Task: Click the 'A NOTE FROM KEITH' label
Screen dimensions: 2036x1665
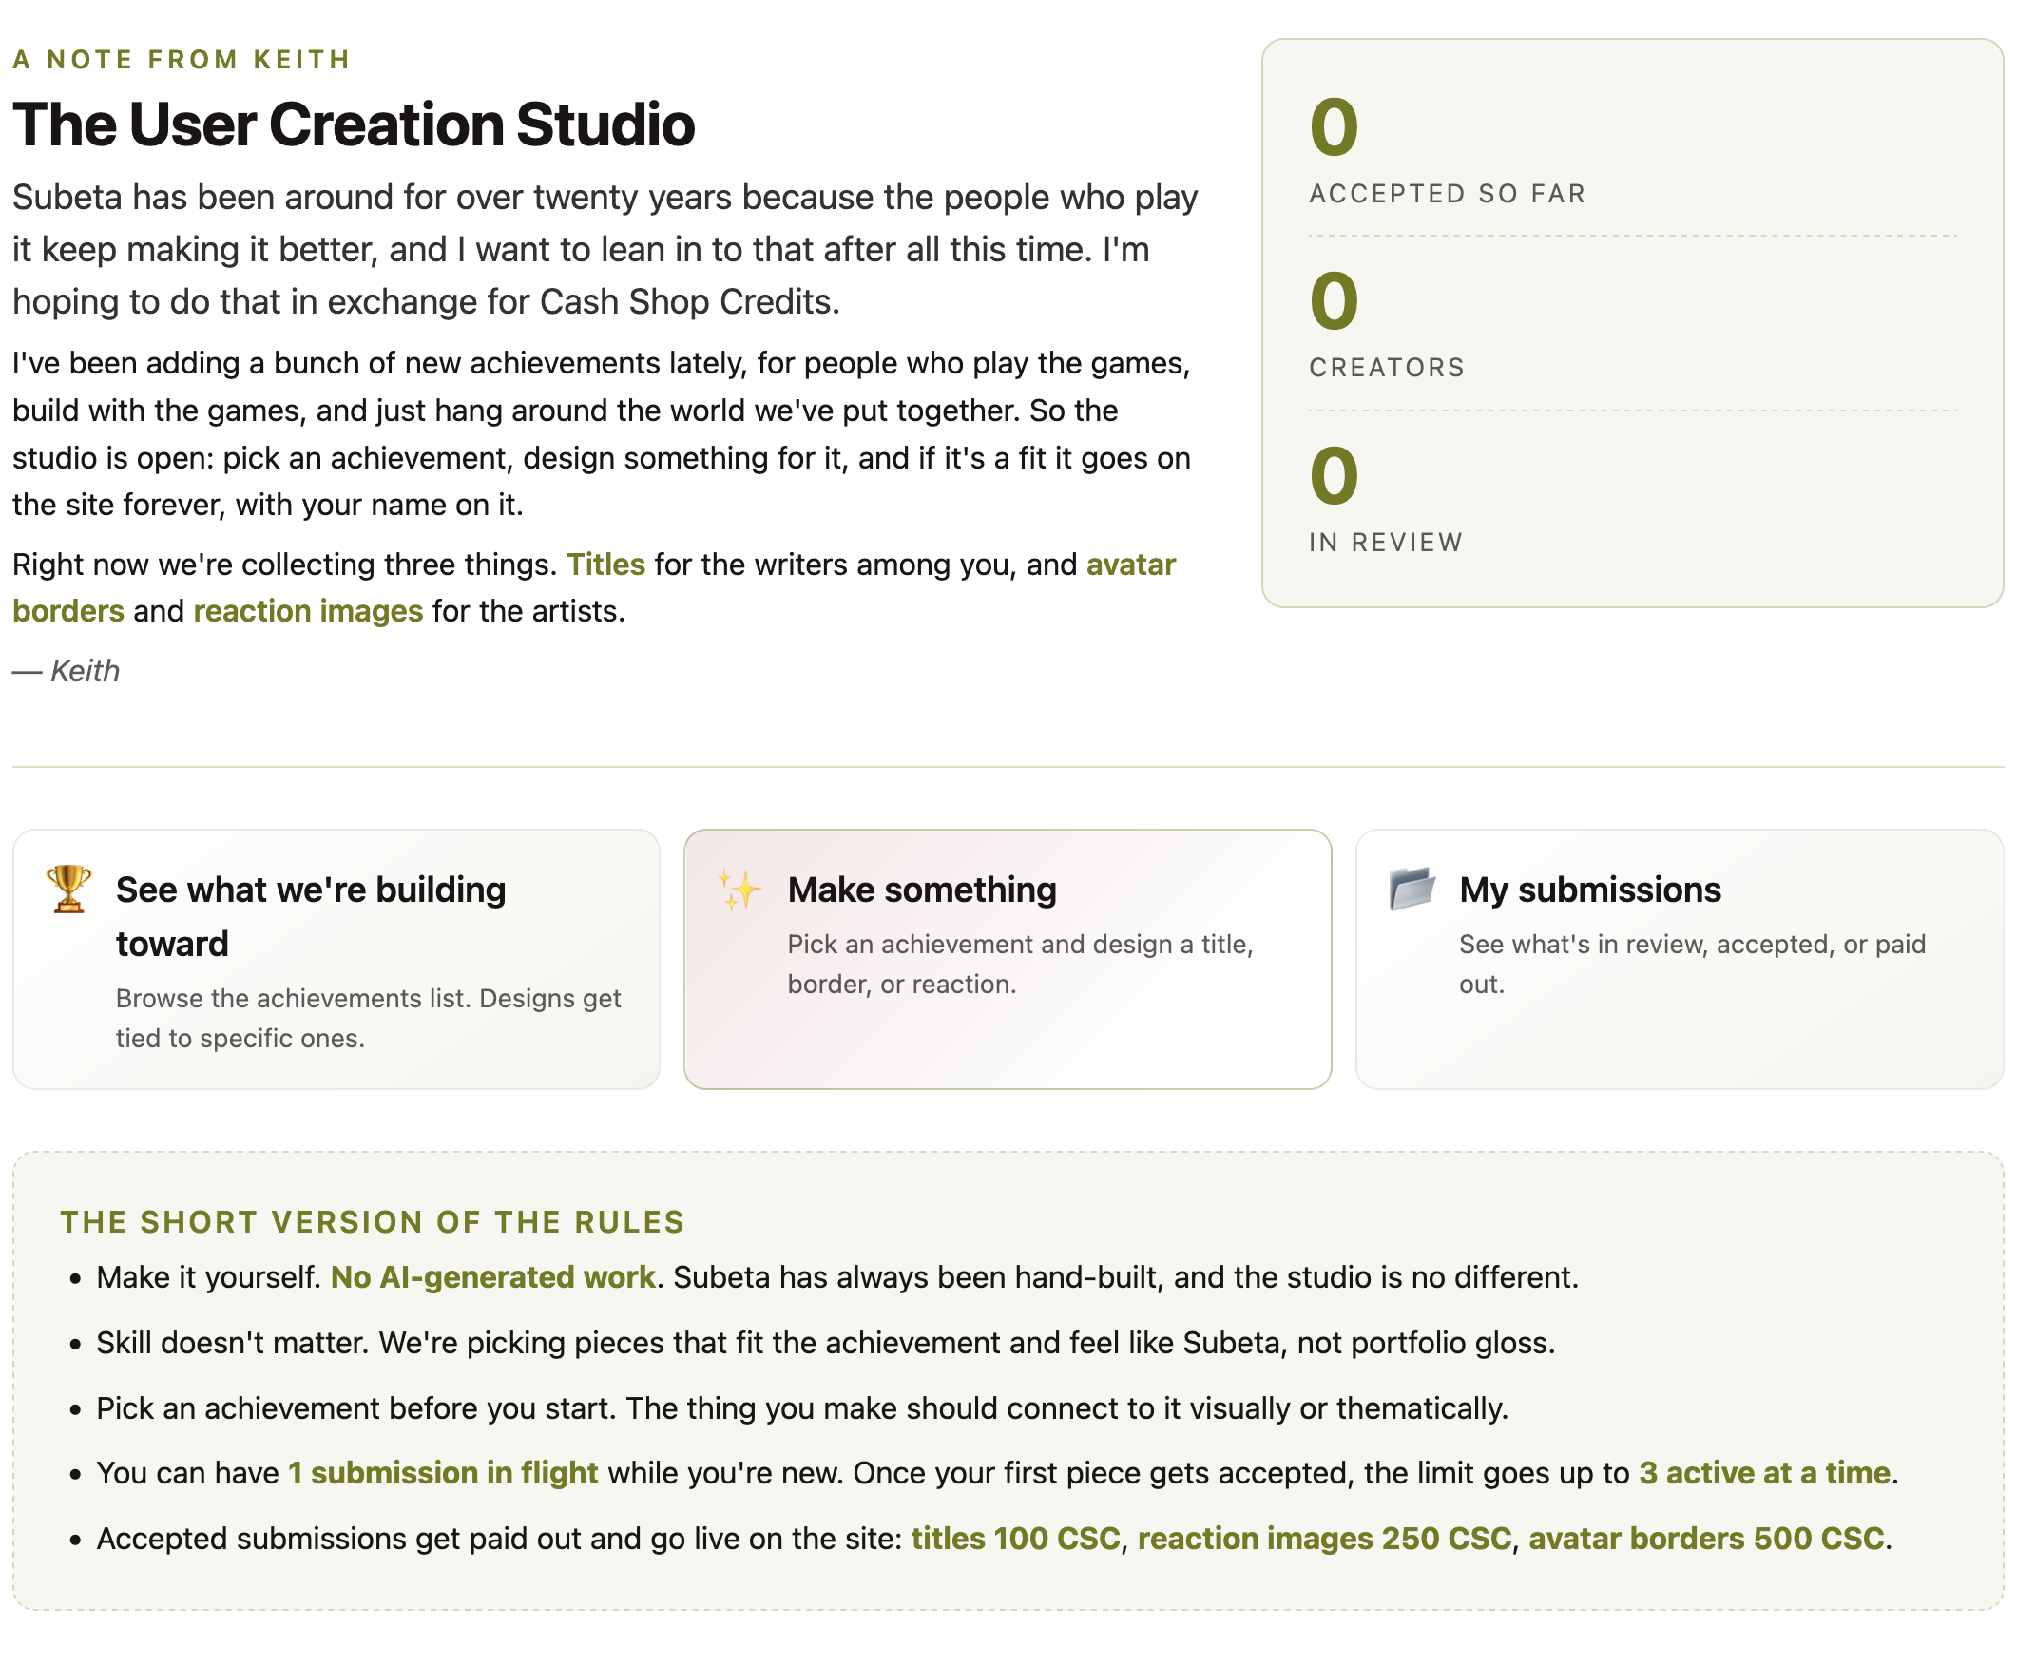Action: [182, 61]
